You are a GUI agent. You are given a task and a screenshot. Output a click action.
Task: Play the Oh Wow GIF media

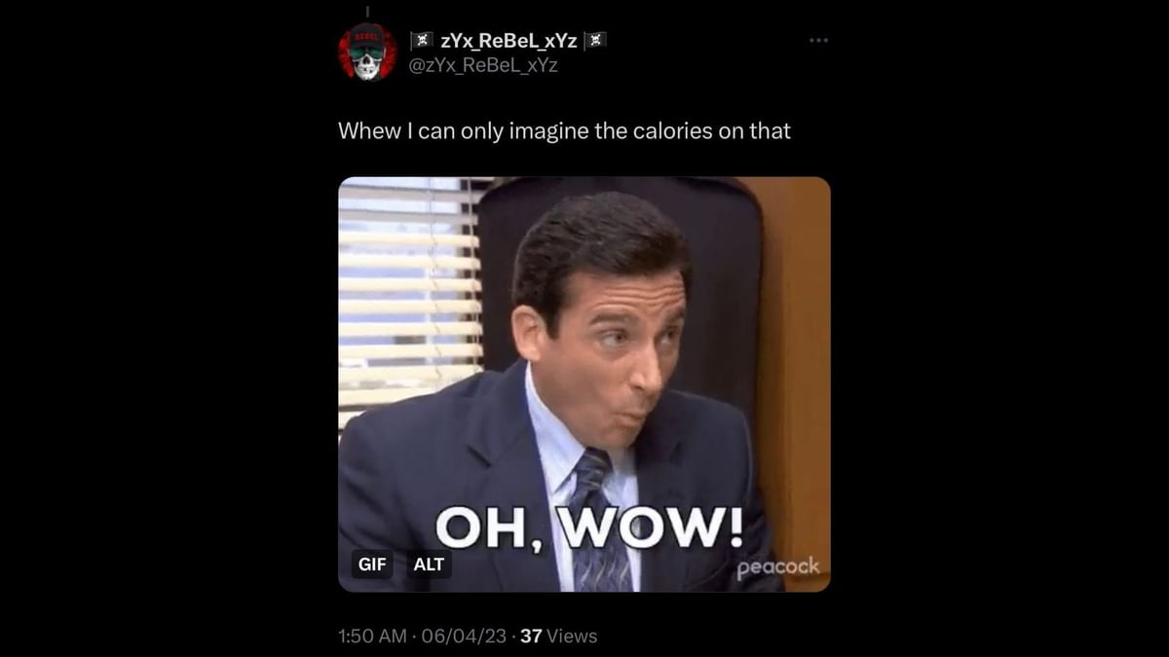pyautogui.click(x=584, y=383)
